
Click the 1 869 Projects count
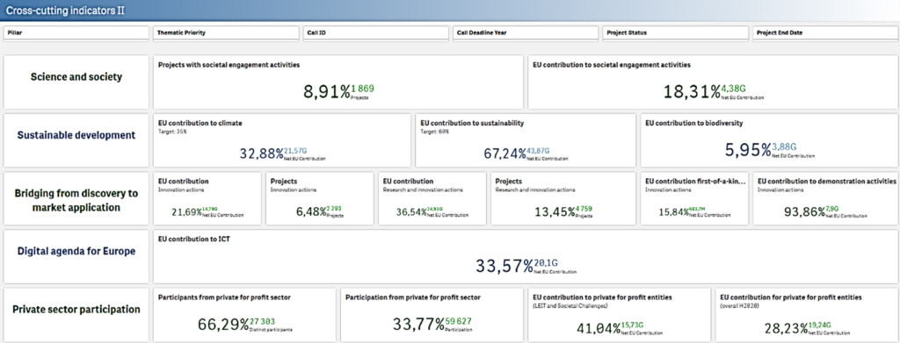tap(362, 89)
